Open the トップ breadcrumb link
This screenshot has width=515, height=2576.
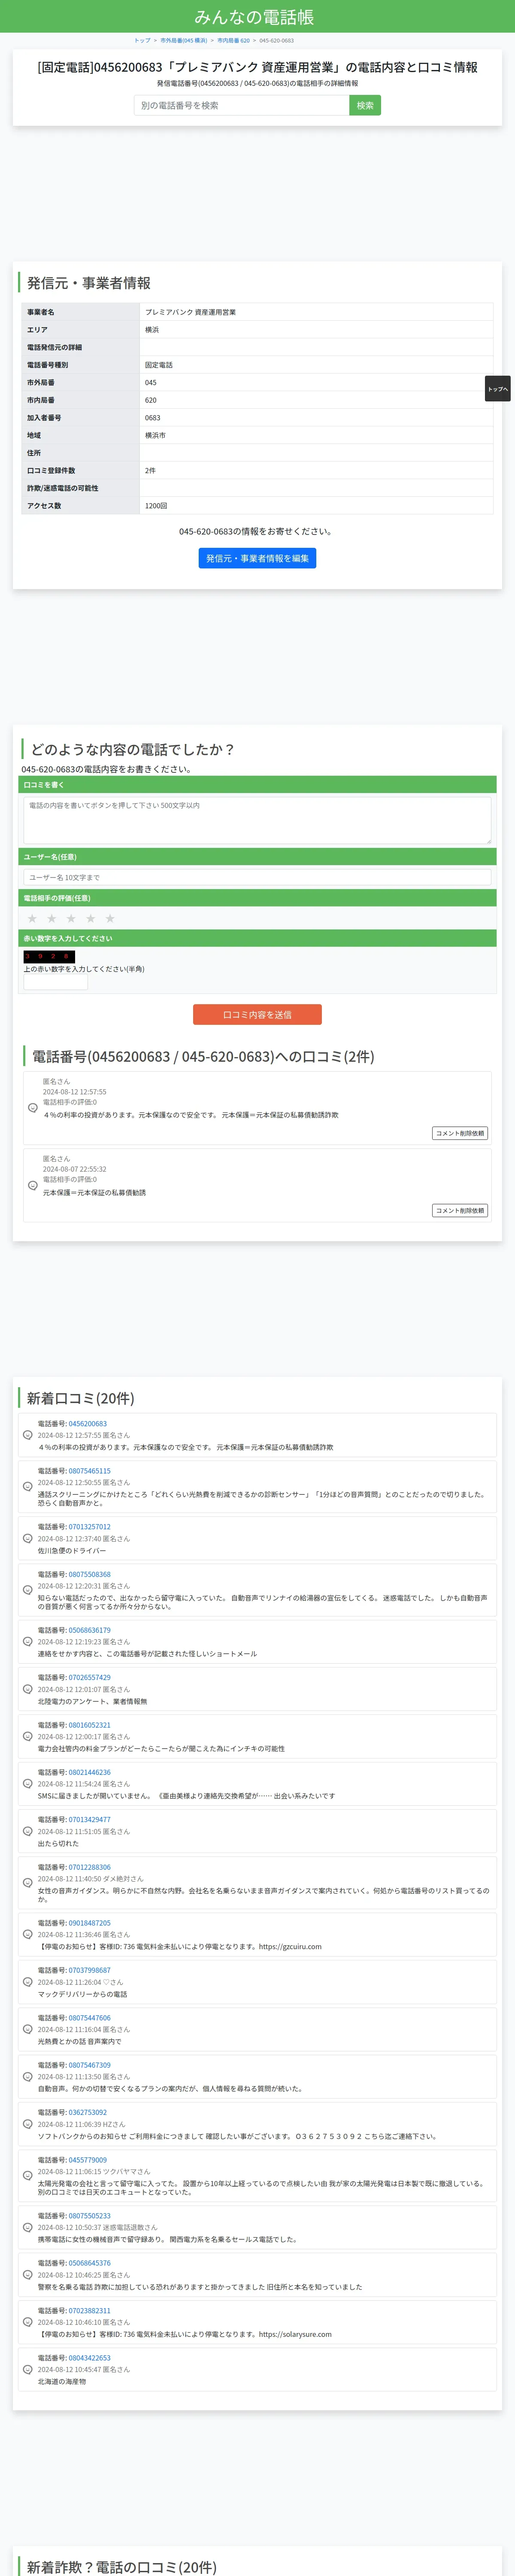point(142,41)
